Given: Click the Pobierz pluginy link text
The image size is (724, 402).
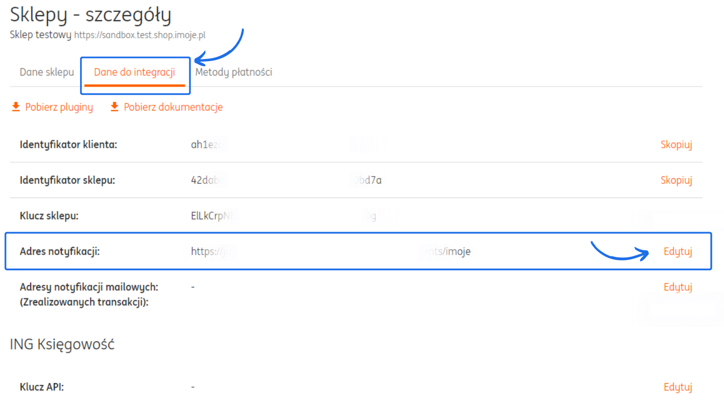Looking at the screenshot, I should coord(59,107).
